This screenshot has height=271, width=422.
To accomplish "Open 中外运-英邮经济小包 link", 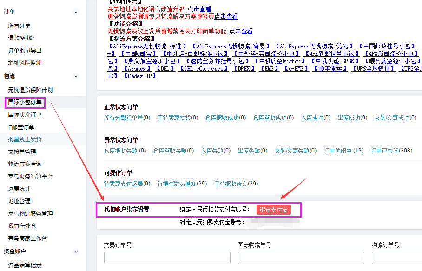I will coord(266,53).
